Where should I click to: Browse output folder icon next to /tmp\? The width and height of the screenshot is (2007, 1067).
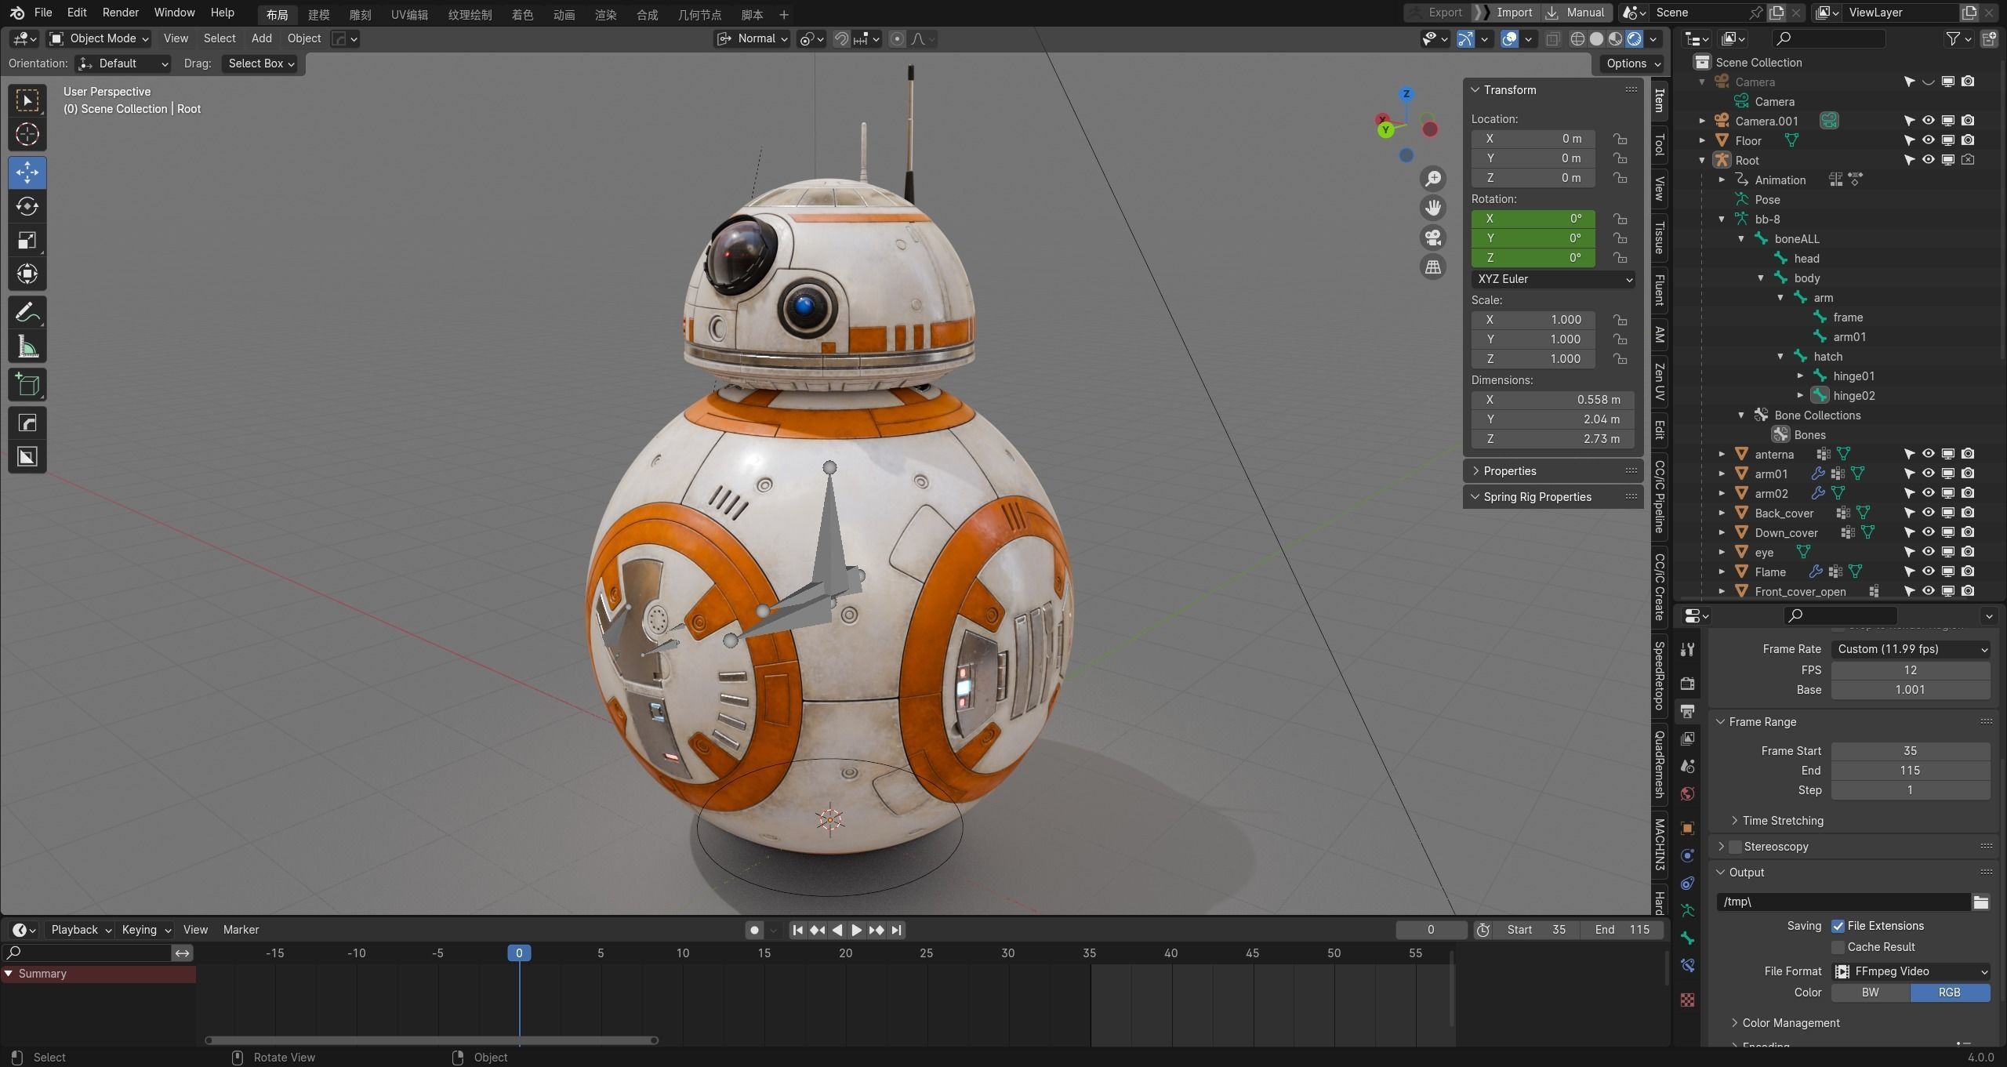coord(1981,902)
